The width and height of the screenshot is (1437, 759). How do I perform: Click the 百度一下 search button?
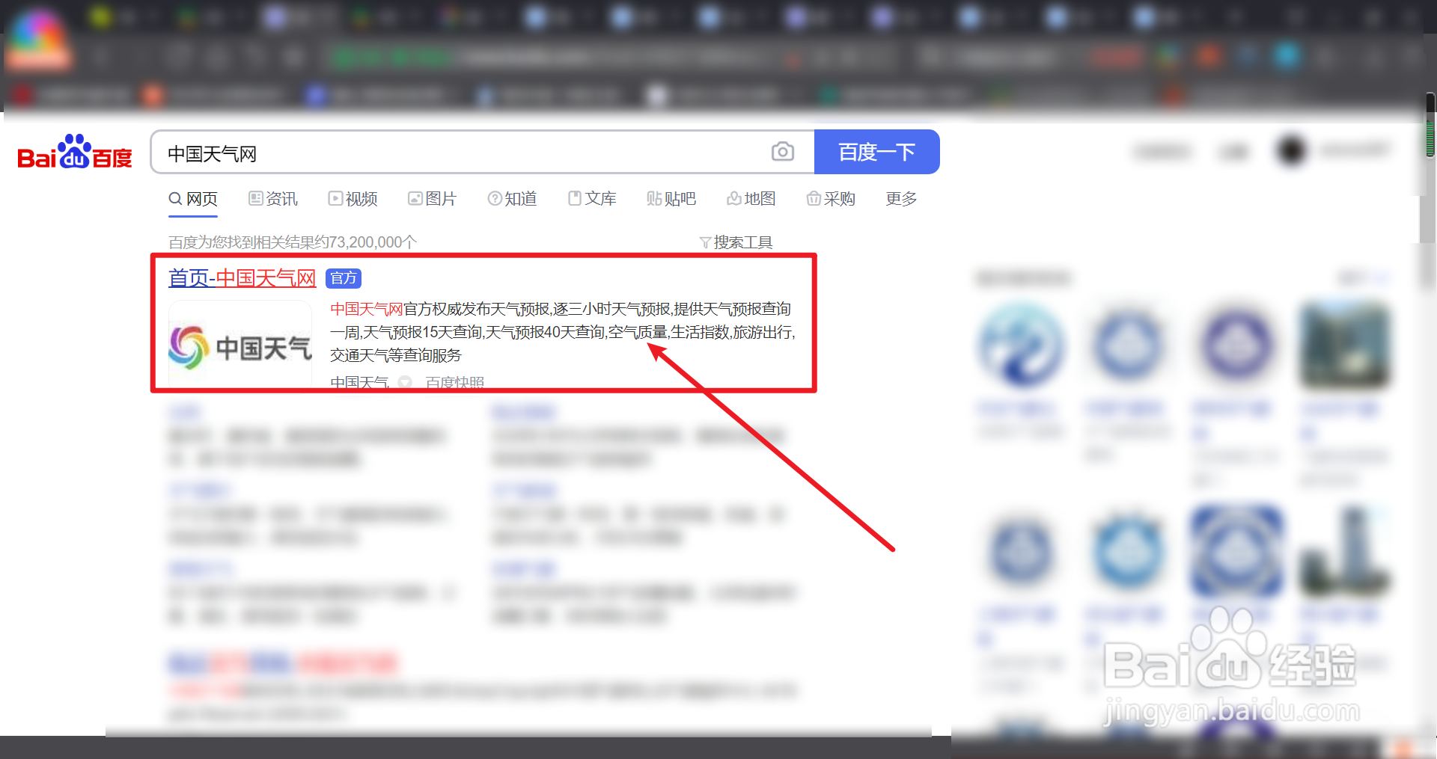click(x=877, y=152)
